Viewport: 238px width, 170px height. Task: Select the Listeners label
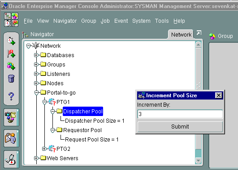(x=59, y=74)
